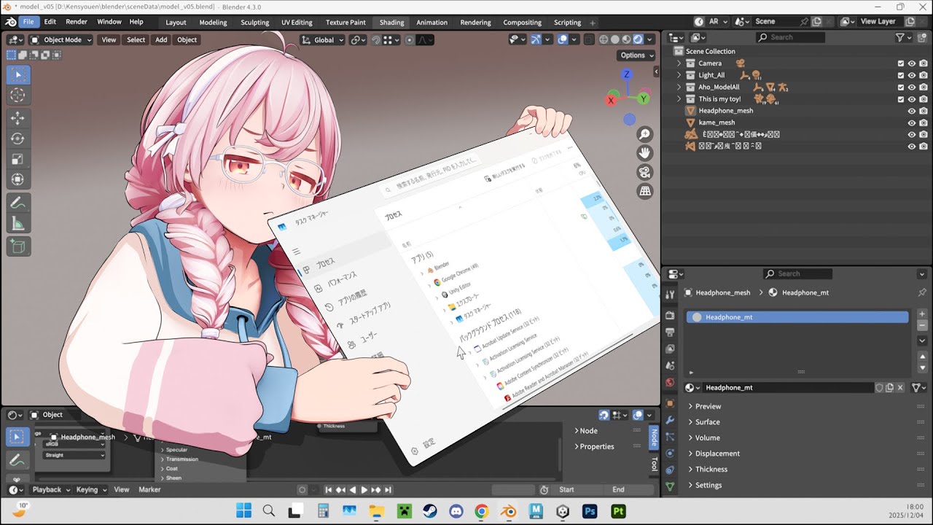Select the Cursor tool in the viewport toolbar
Screen dimensions: 933x525
18,96
